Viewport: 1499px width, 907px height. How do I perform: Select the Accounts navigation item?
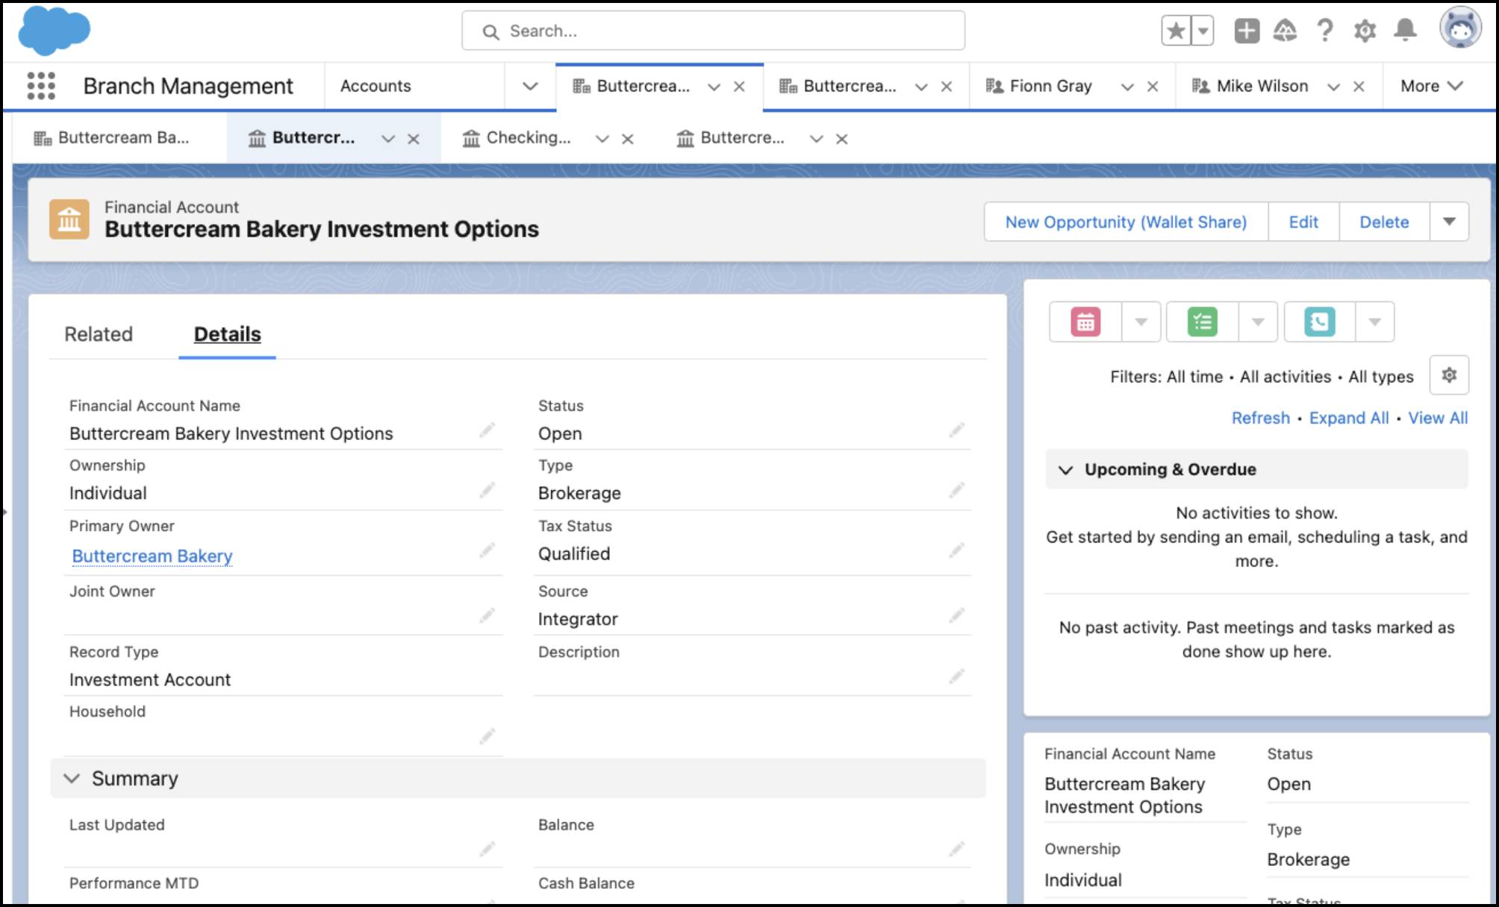[375, 86]
